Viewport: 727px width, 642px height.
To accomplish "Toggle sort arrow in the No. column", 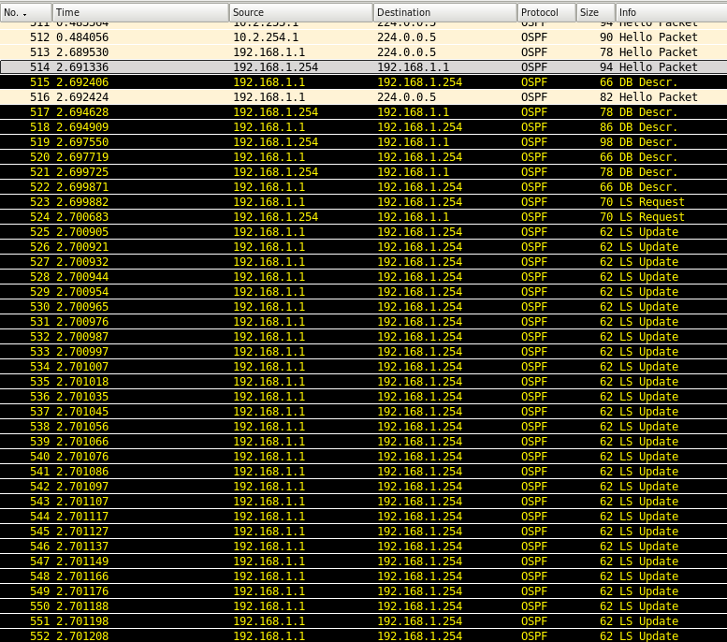I will [24, 13].
